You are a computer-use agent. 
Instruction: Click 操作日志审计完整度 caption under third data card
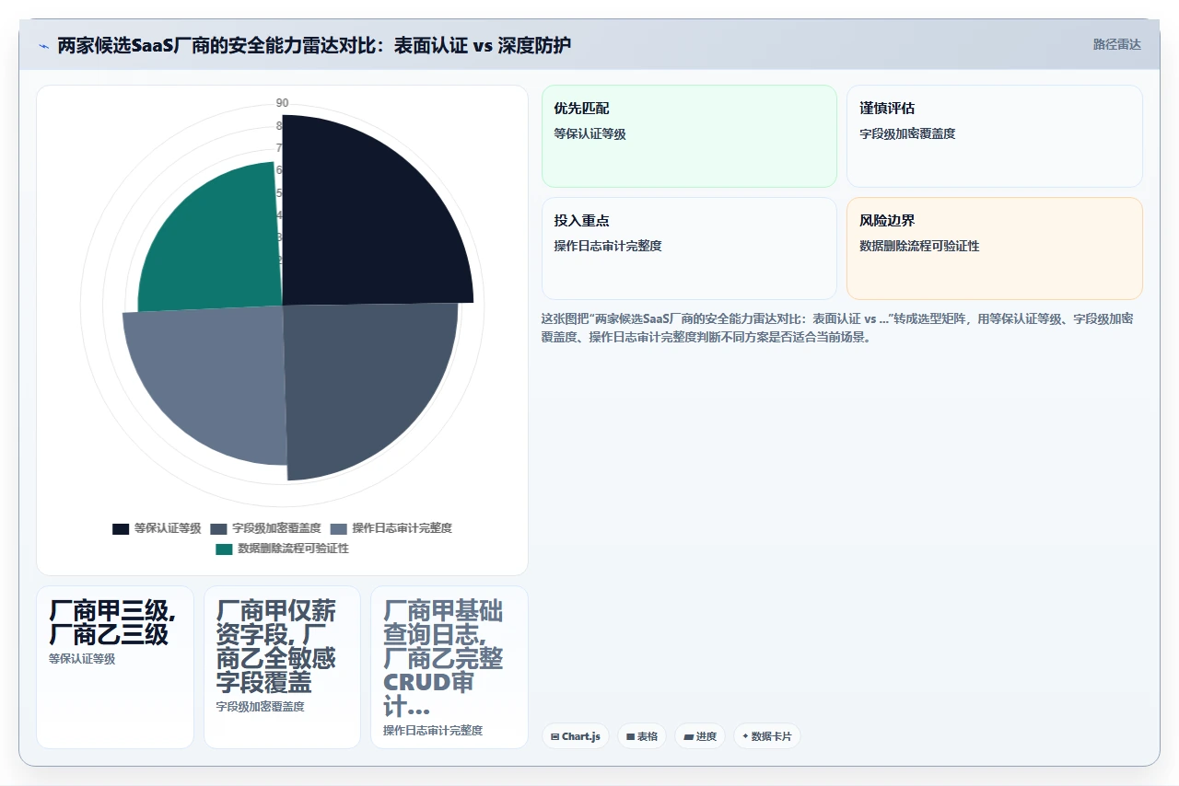[x=433, y=731]
